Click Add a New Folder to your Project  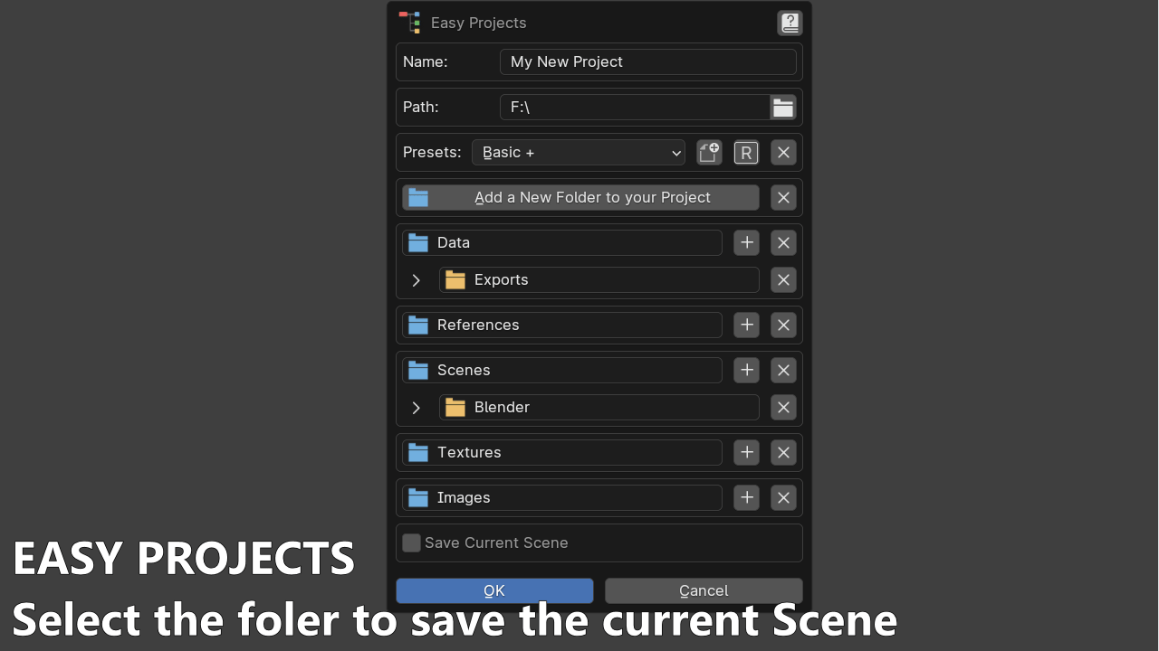(580, 197)
